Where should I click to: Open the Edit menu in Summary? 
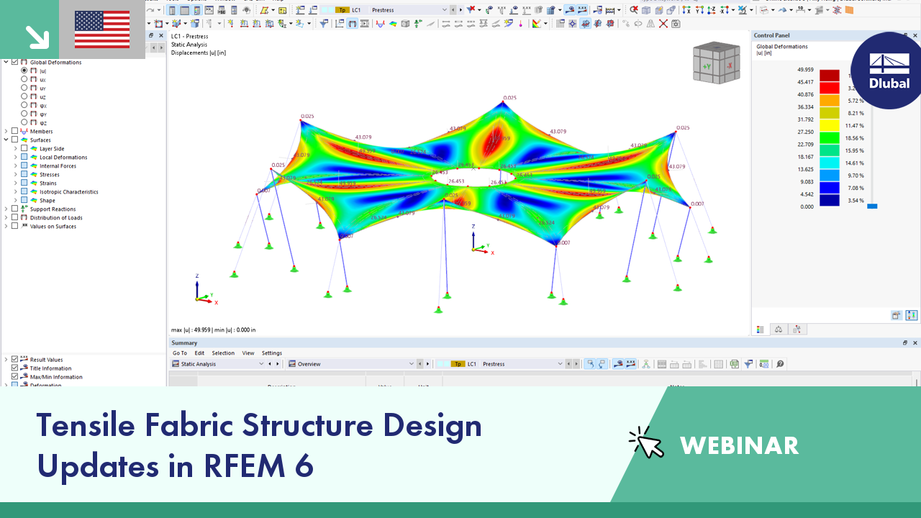(x=199, y=353)
